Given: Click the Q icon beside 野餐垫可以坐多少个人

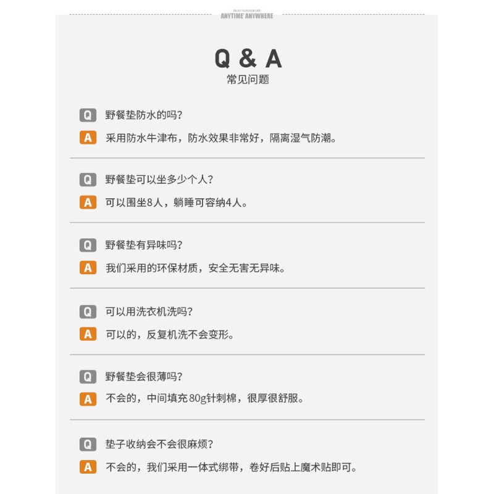Looking at the screenshot, I should tap(88, 180).
